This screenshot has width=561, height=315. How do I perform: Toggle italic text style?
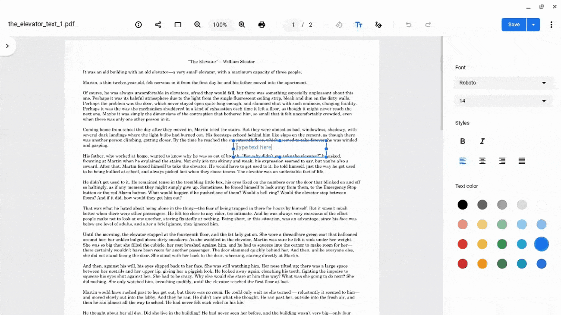[x=482, y=141]
